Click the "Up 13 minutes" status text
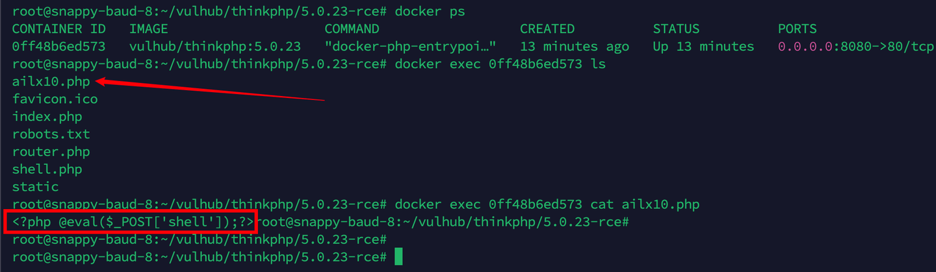The height and width of the screenshot is (272, 936). point(703,47)
